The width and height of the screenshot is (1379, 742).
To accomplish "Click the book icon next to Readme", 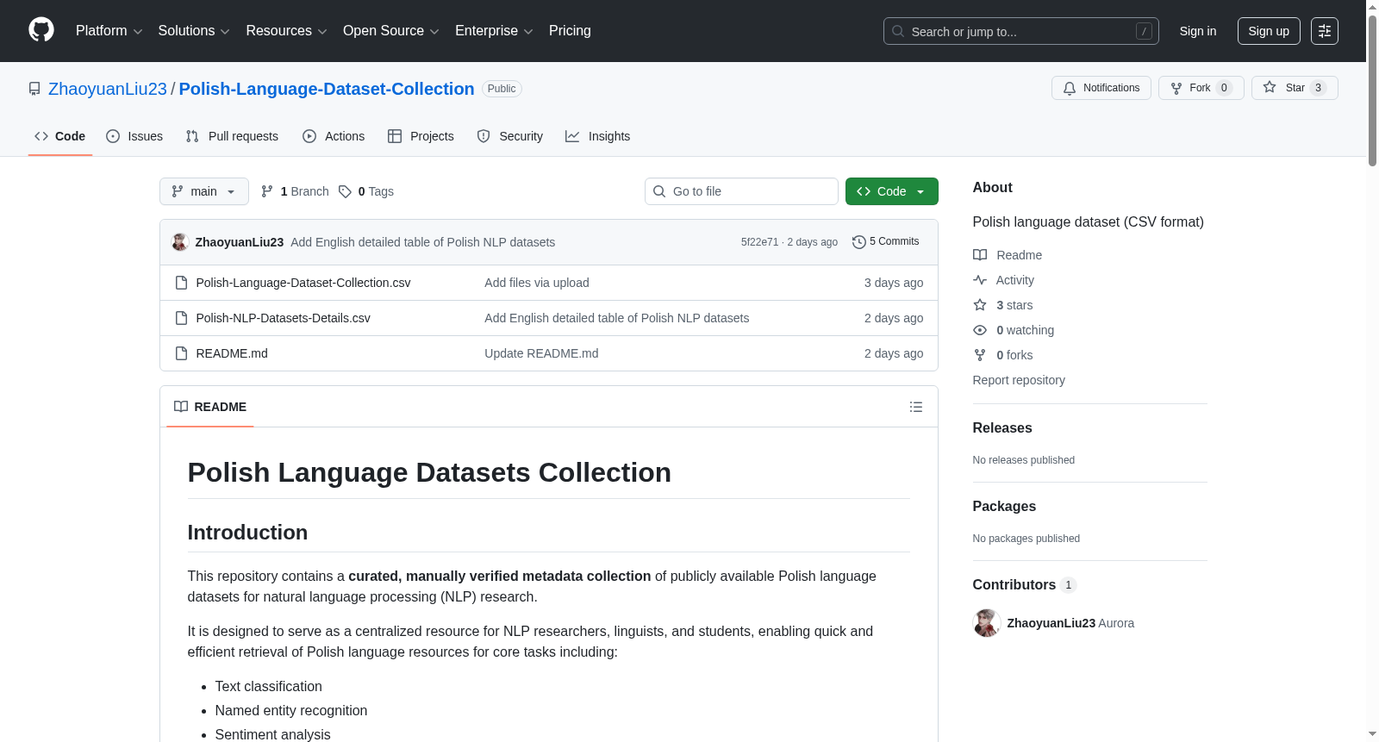I will 980,255.
